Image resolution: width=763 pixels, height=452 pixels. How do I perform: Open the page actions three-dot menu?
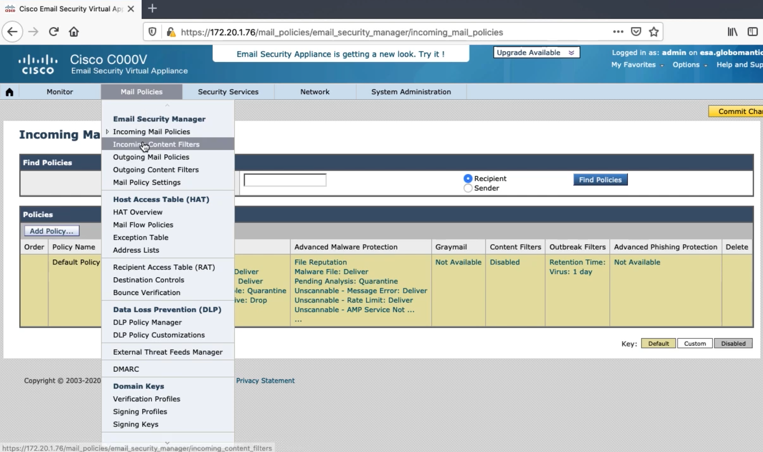(x=618, y=32)
